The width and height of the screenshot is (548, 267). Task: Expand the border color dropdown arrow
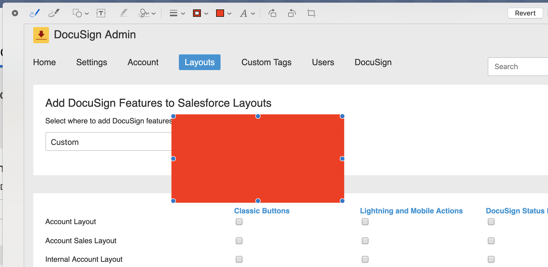[x=206, y=14]
